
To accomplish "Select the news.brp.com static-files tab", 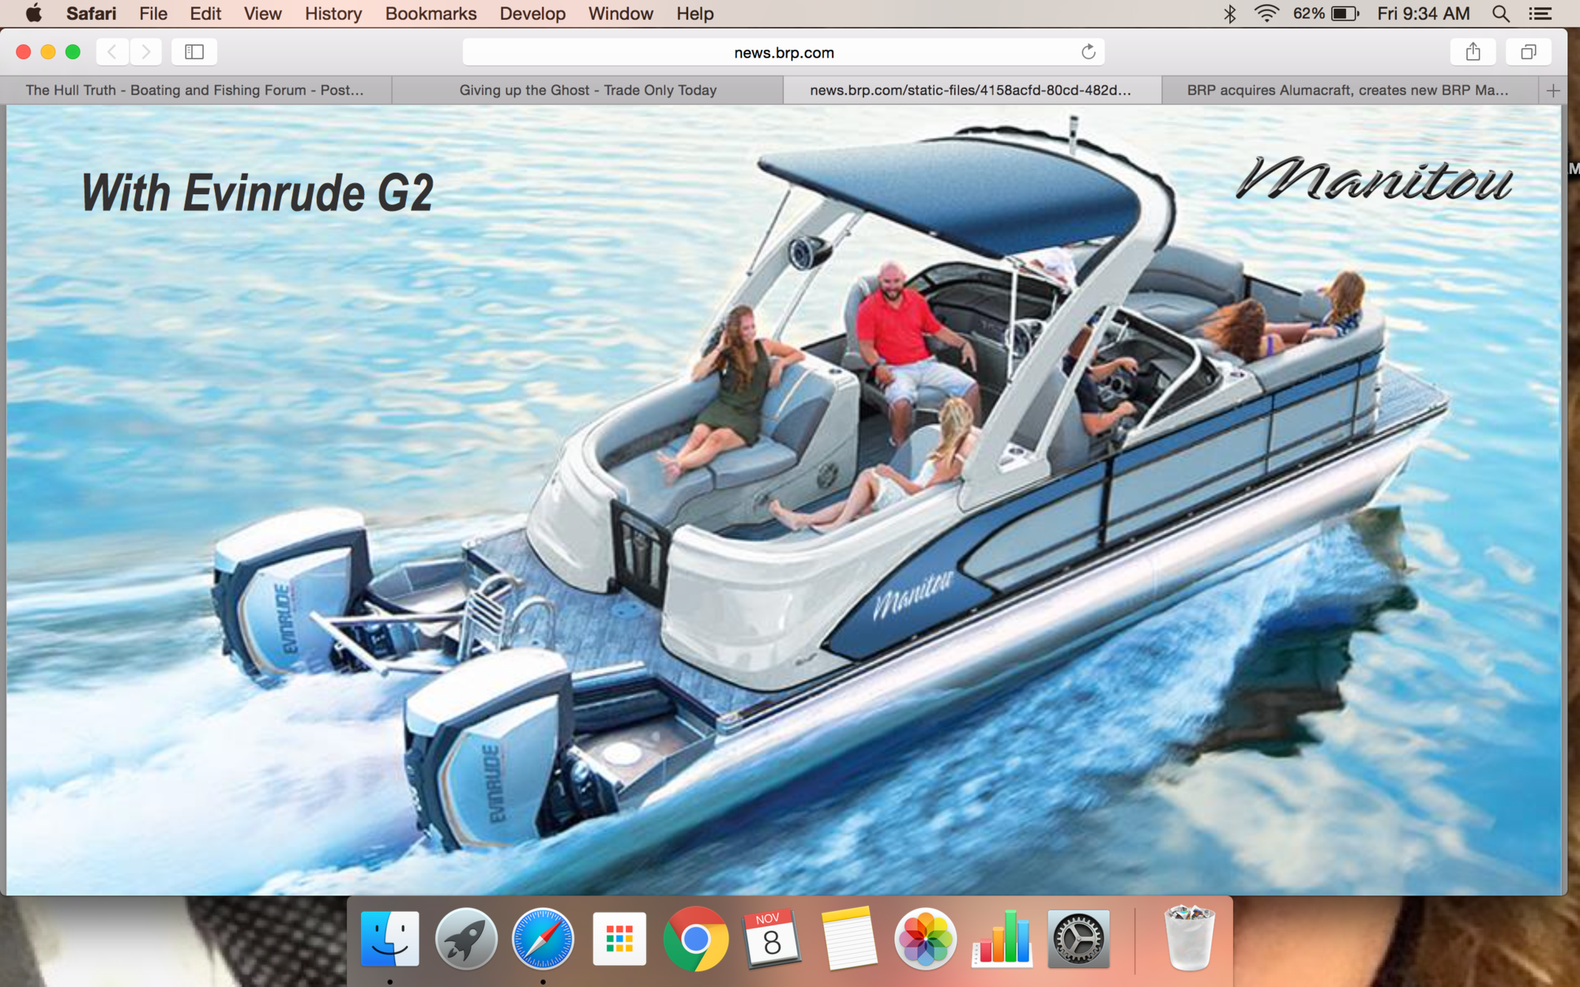I will pos(971,91).
